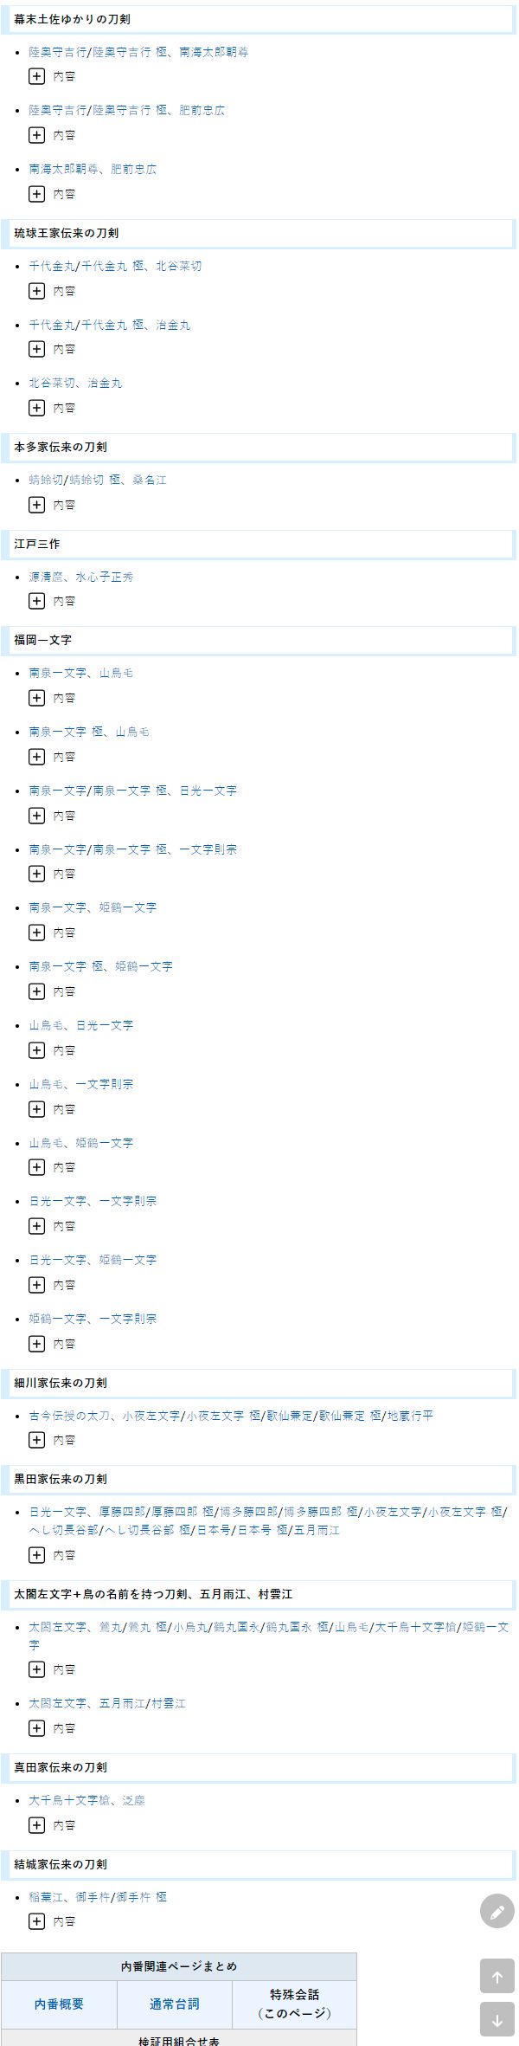Select the 特殊会話 (このページ) cell
Screen dimensions: 519x2046
pos(294,2004)
